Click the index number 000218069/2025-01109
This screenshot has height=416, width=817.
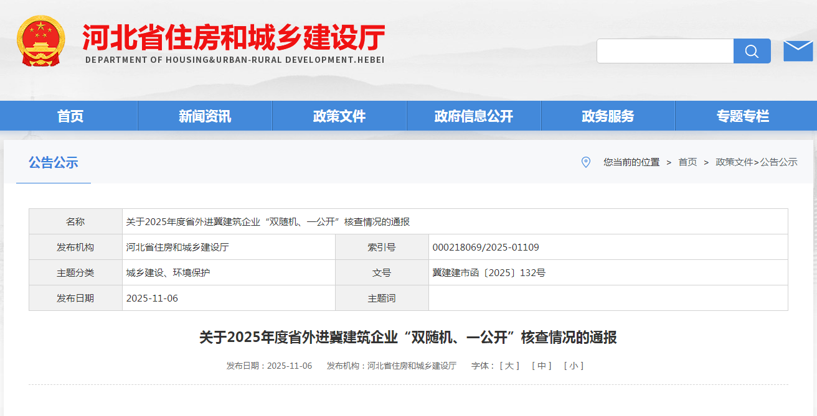(x=486, y=247)
